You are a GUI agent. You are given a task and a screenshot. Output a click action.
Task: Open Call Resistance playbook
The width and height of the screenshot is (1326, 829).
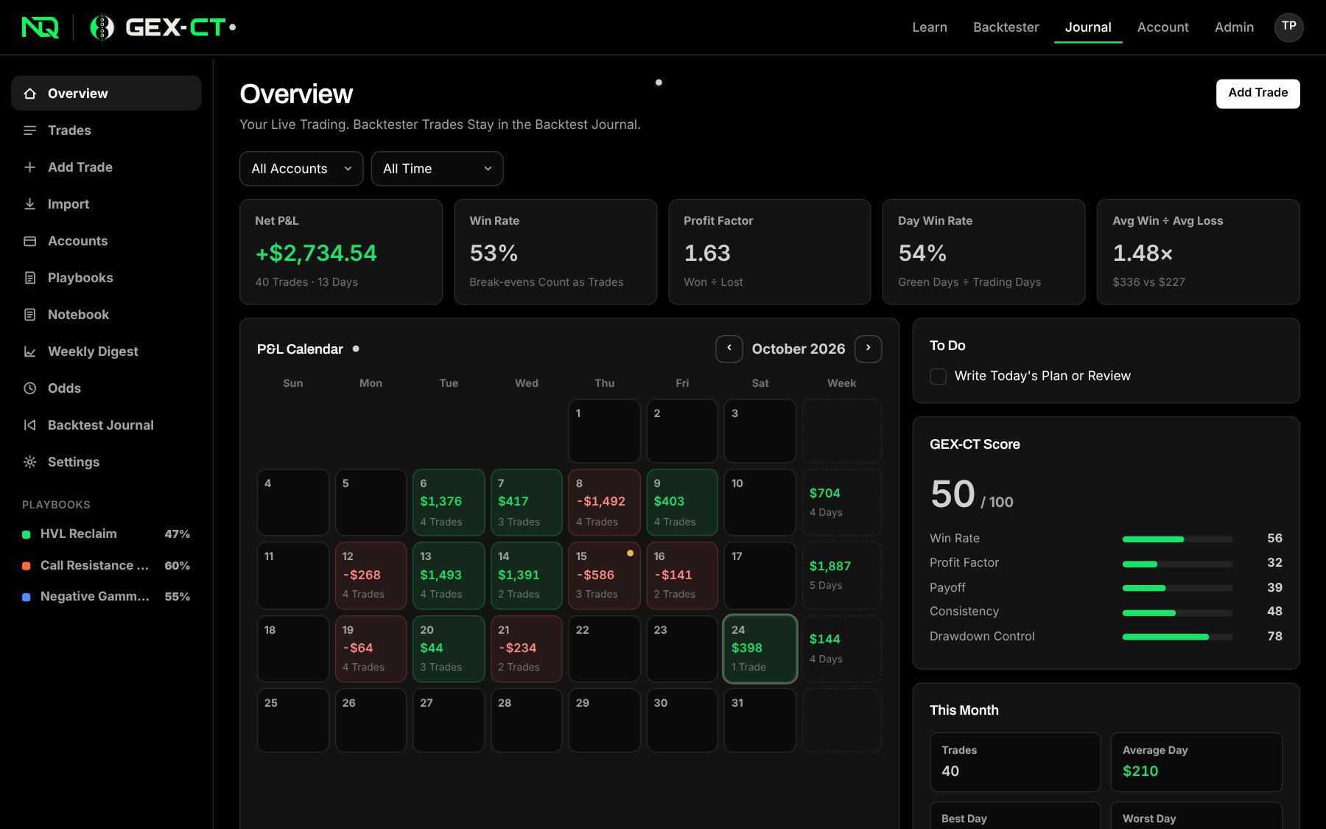(x=106, y=565)
